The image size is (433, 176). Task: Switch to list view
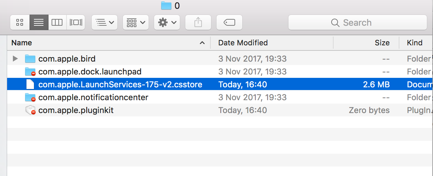click(x=39, y=23)
